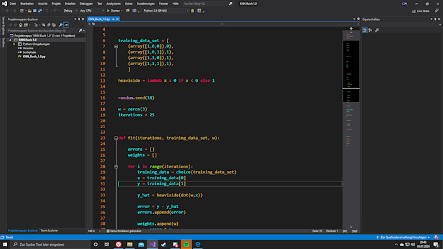Open the Any CPU platform dropdown
Image resolution: width=443 pixels, height=249 pixels.
[x=92, y=10]
